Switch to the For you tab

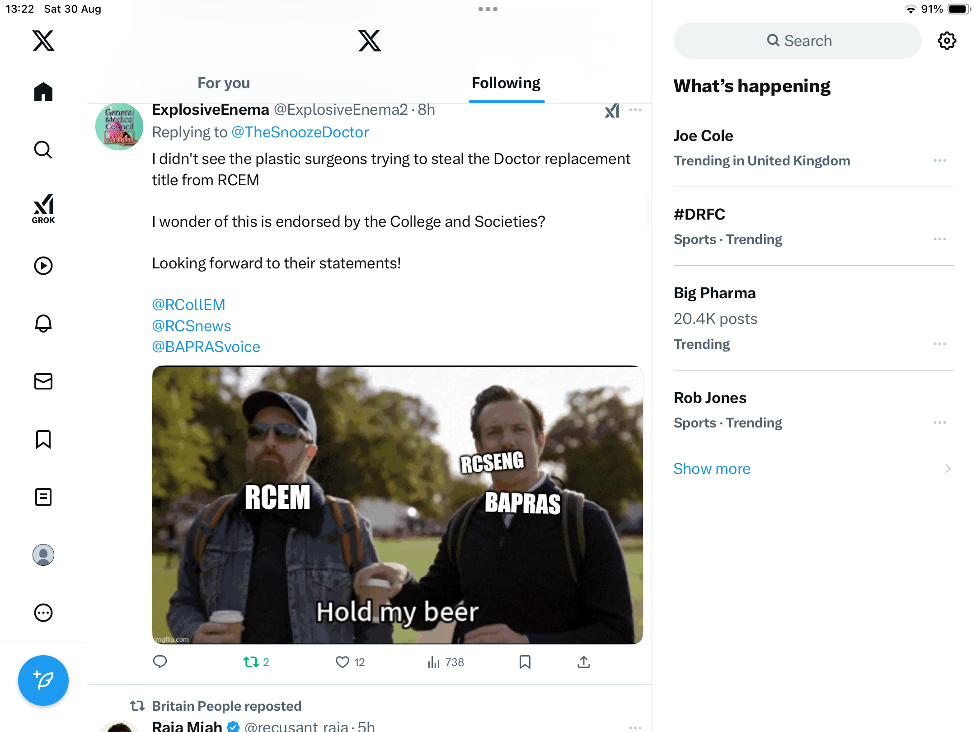224,83
